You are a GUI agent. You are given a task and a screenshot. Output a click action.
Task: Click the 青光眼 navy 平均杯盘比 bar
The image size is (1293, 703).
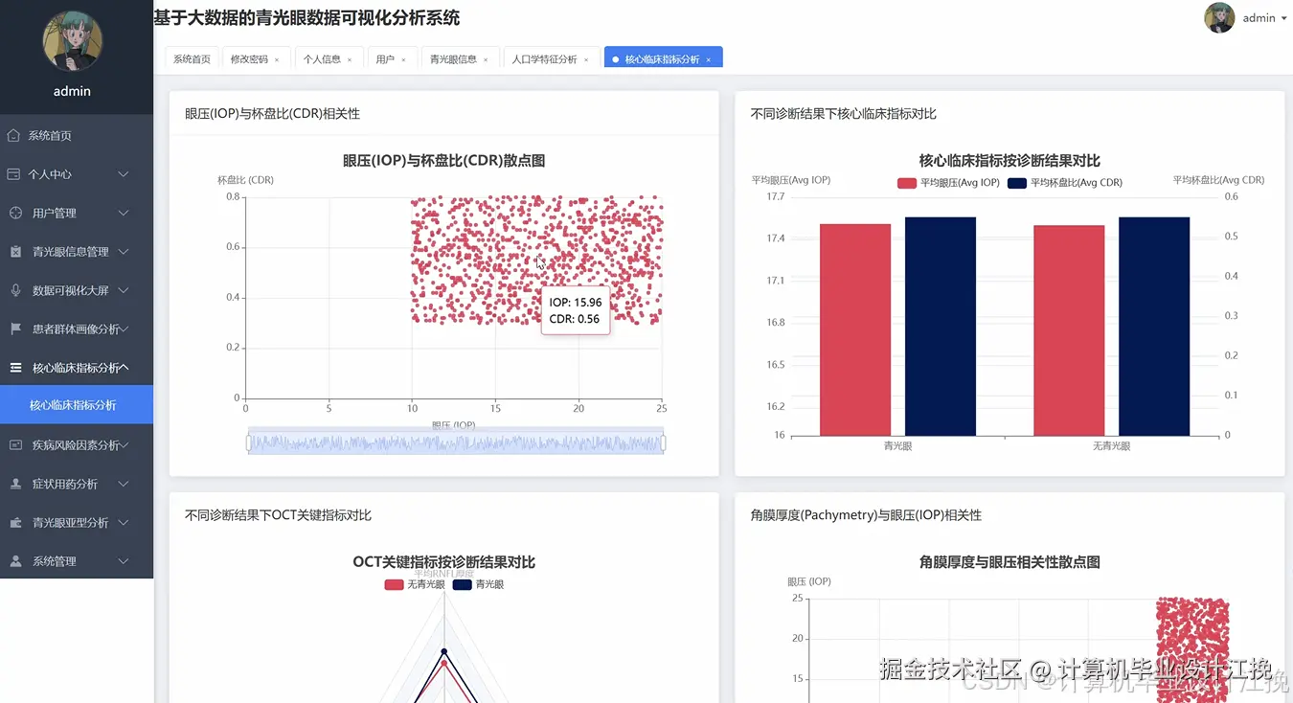pos(941,326)
